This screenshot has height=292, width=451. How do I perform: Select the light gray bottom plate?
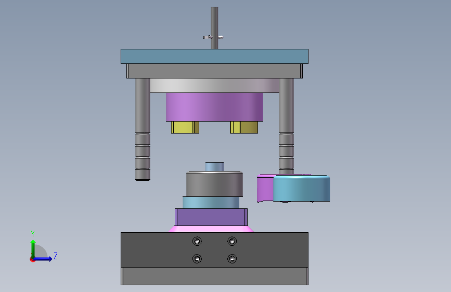(x=214, y=276)
